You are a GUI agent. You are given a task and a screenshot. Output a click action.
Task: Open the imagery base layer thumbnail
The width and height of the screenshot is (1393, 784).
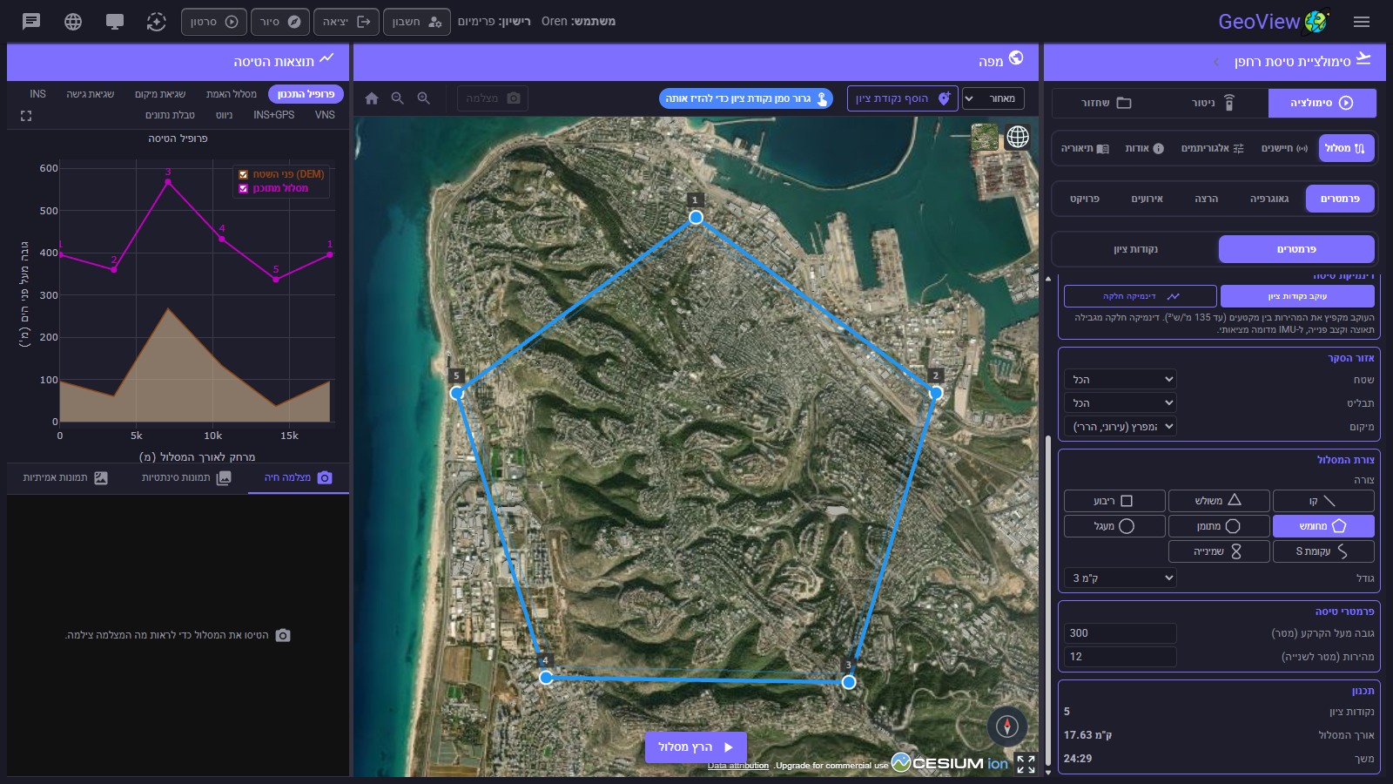[x=985, y=137]
